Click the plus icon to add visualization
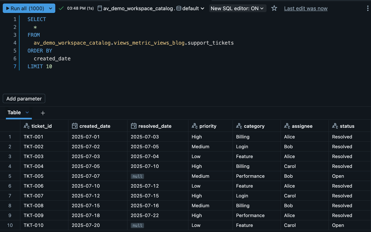371x232 pixels. point(43,113)
